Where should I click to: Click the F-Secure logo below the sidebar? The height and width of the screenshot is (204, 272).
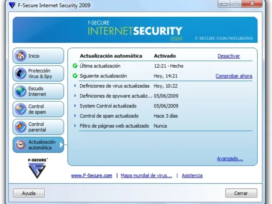click(37, 168)
